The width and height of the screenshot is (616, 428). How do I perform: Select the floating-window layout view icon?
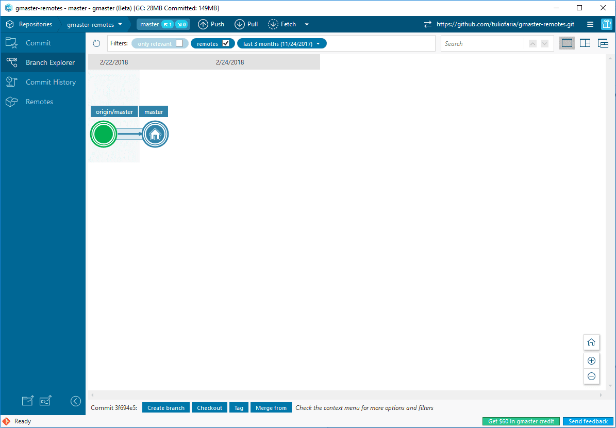click(x=603, y=43)
